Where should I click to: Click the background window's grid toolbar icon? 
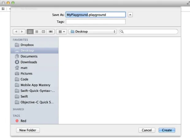[3, 9]
